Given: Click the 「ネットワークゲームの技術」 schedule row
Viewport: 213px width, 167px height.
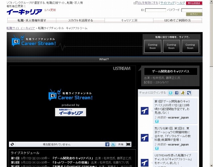Looking at the screenshot, I should coord(70,162).
